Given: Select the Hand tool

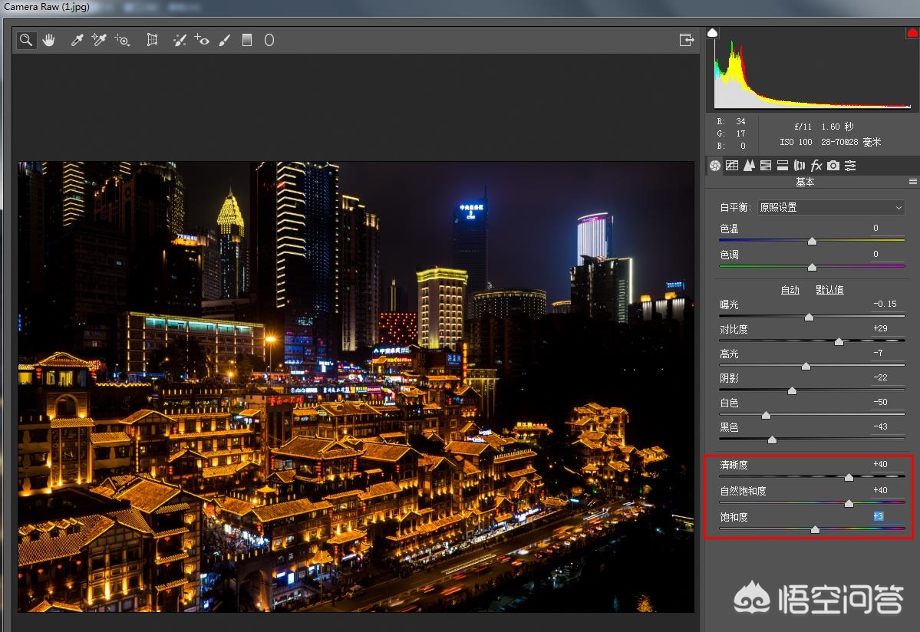Looking at the screenshot, I should pyautogui.click(x=49, y=40).
